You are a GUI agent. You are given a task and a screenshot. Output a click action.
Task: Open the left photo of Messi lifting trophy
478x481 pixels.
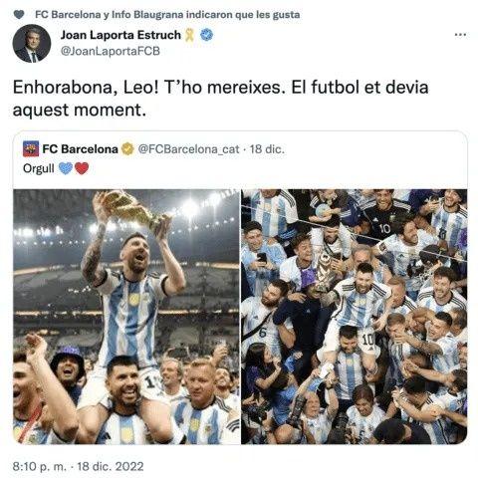tap(126, 317)
